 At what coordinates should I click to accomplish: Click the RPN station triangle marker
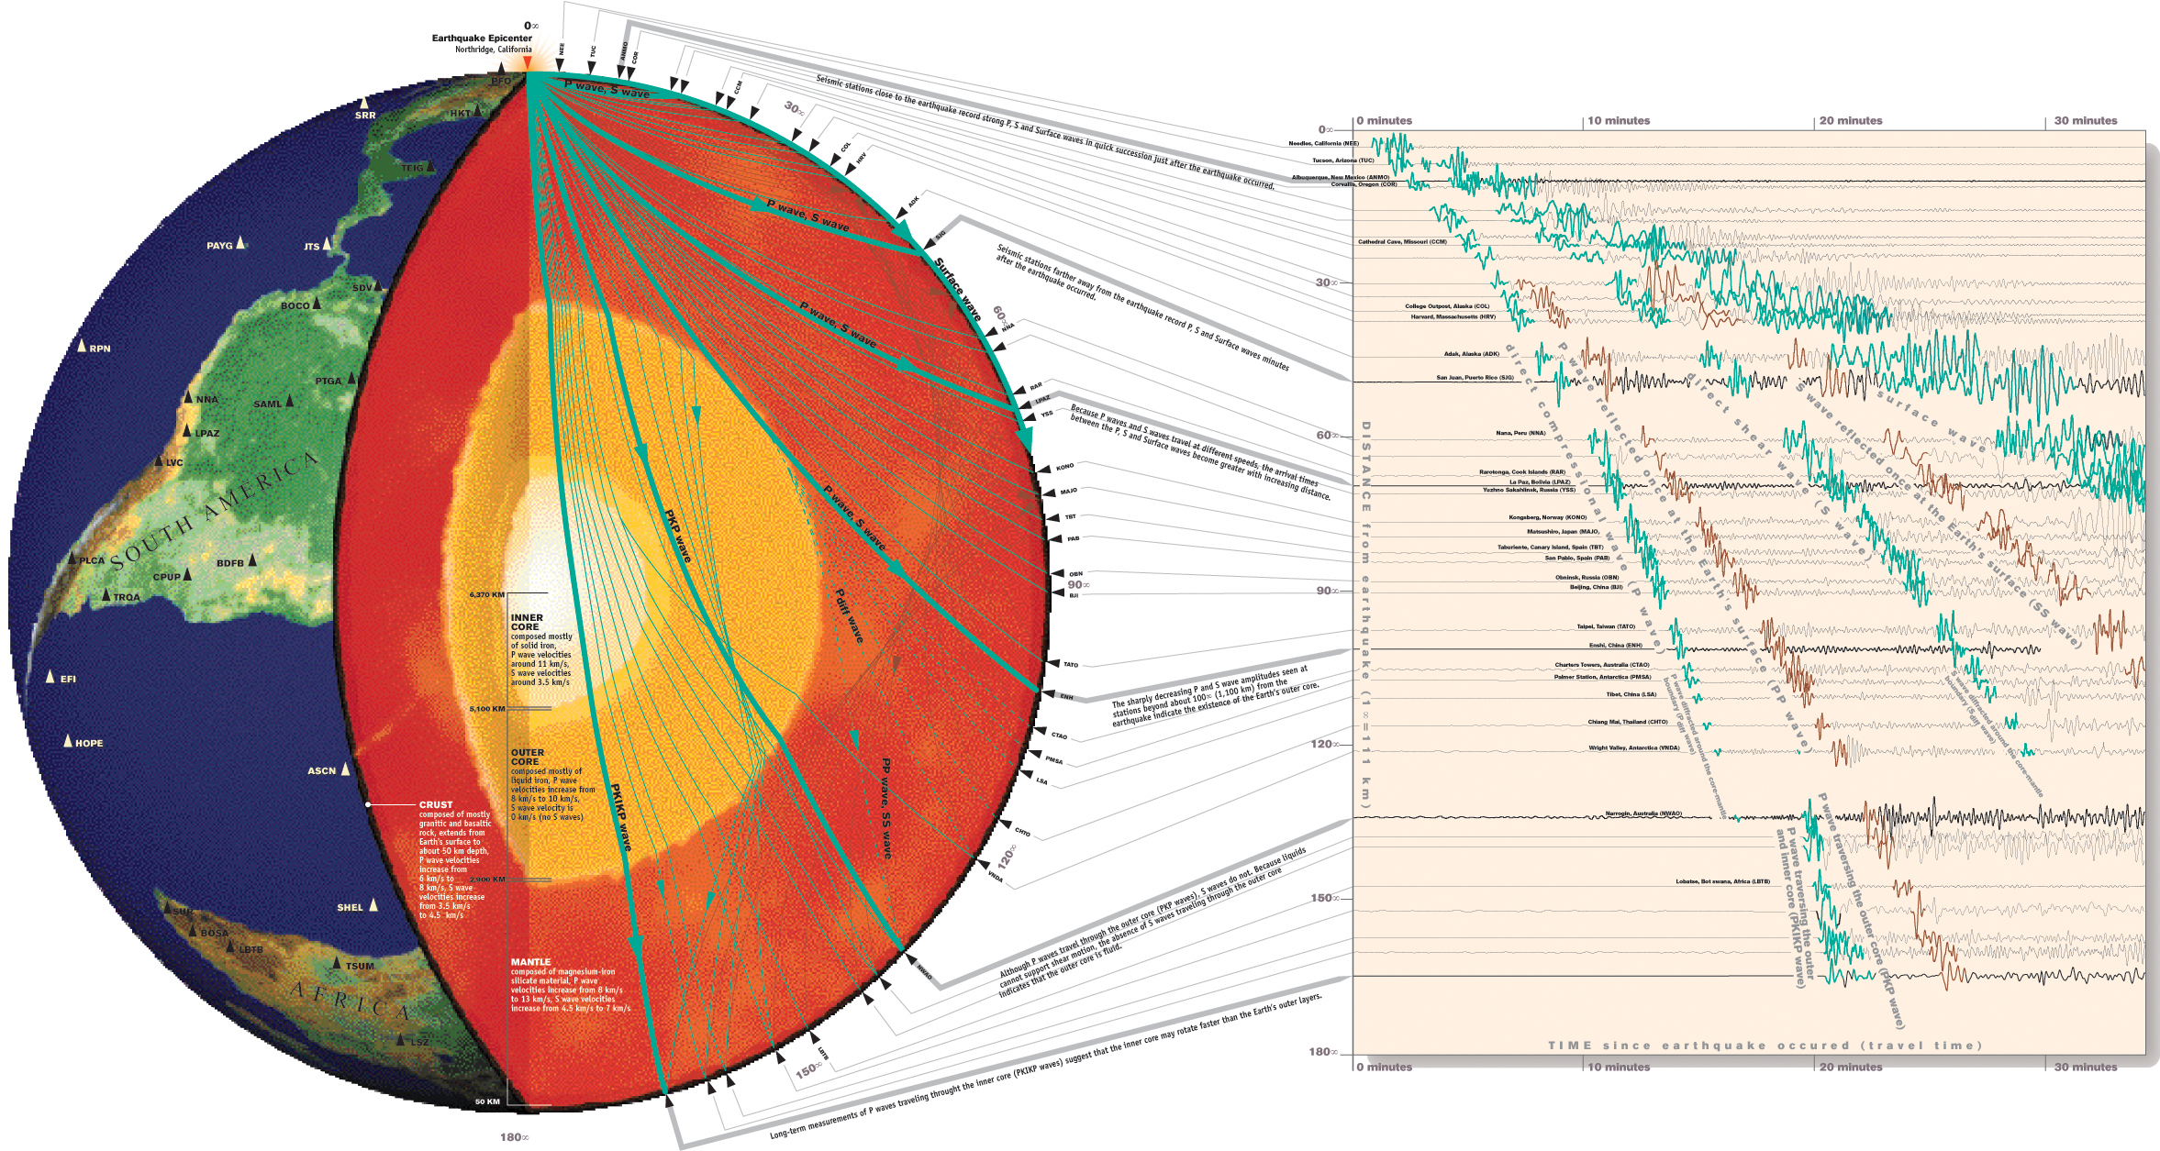(82, 346)
